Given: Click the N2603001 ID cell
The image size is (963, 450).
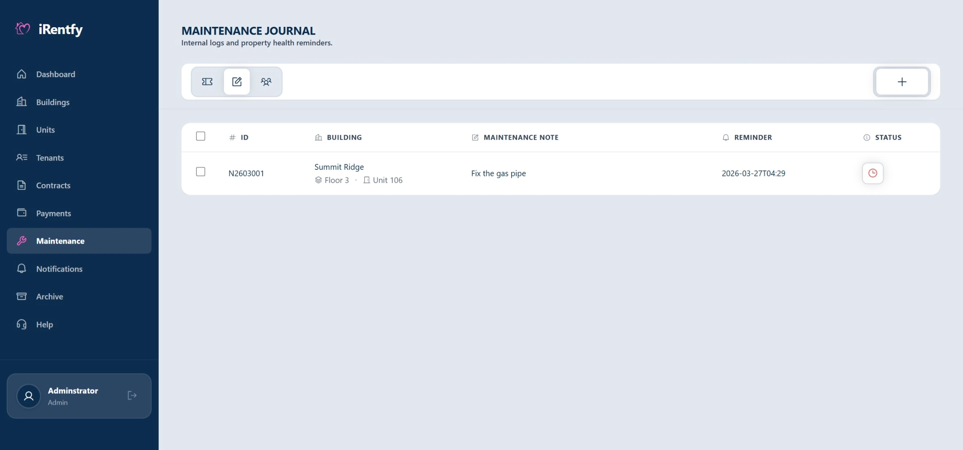Looking at the screenshot, I should coord(246,173).
